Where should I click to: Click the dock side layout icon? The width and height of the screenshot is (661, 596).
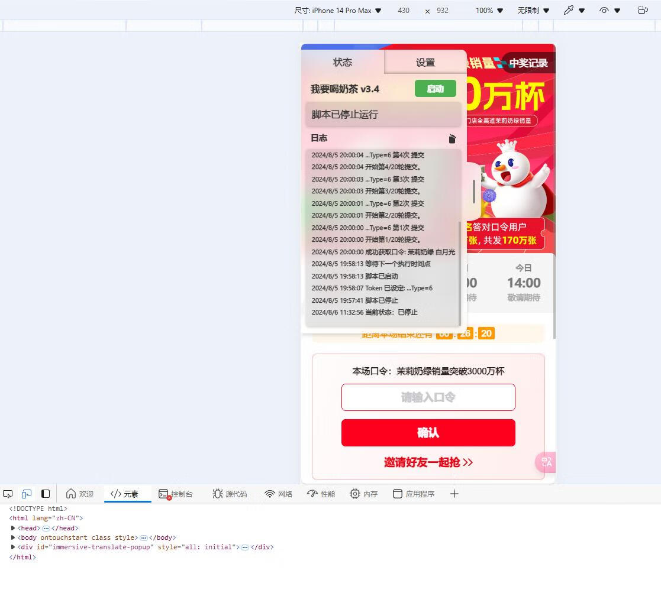46,494
